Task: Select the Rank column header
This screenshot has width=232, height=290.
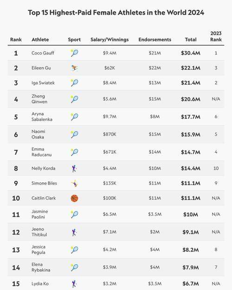Action: (16, 40)
